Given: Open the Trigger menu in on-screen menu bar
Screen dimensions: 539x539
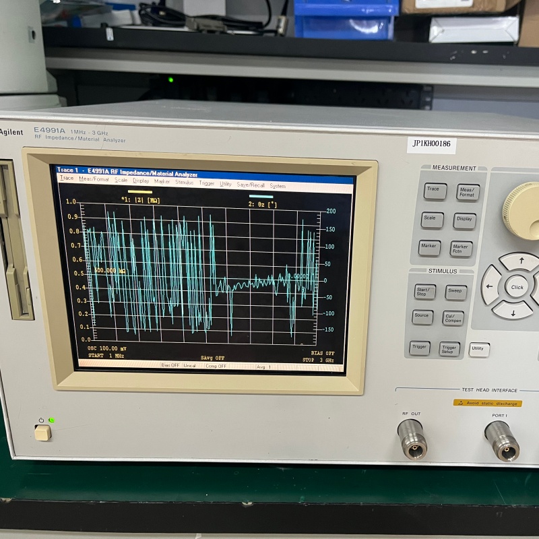Looking at the screenshot, I should (x=207, y=183).
